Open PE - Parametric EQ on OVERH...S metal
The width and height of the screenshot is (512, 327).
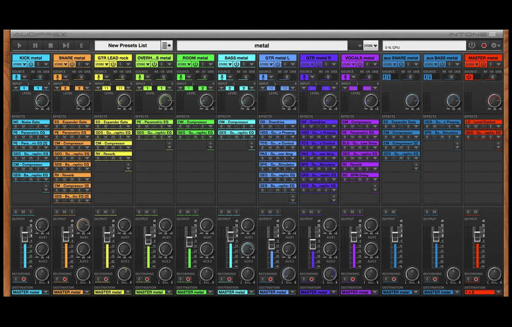(x=154, y=122)
